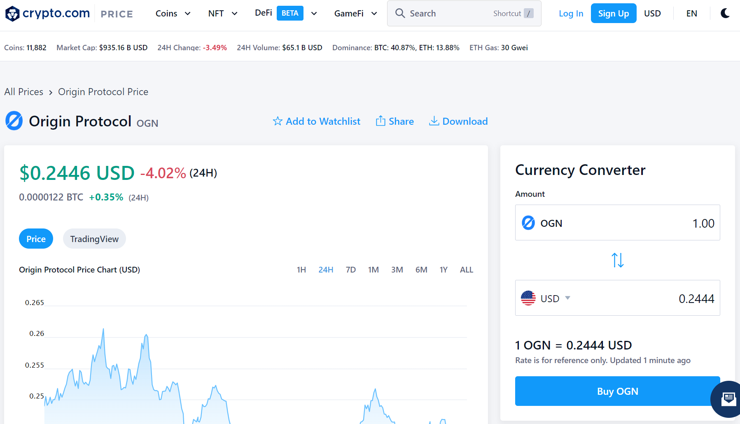This screenshot has height=424, width=740.
Task: Expand the GameFi dropdown menu
Action: click(356, 14)
